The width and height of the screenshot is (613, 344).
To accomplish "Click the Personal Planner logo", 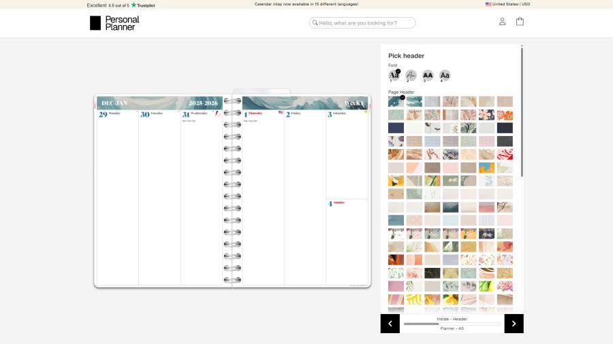I will point(114,23).
